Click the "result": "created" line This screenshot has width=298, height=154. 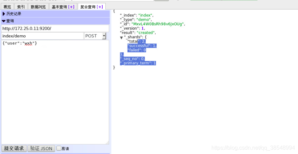click(x=138, y=33)
